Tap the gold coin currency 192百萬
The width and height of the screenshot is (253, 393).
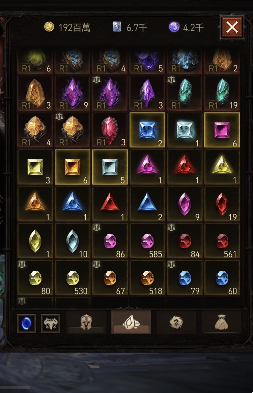[x=67, y=27]
